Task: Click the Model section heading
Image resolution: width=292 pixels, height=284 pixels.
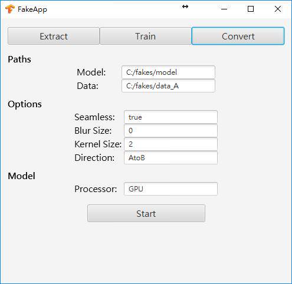Action: pos(21,176)
